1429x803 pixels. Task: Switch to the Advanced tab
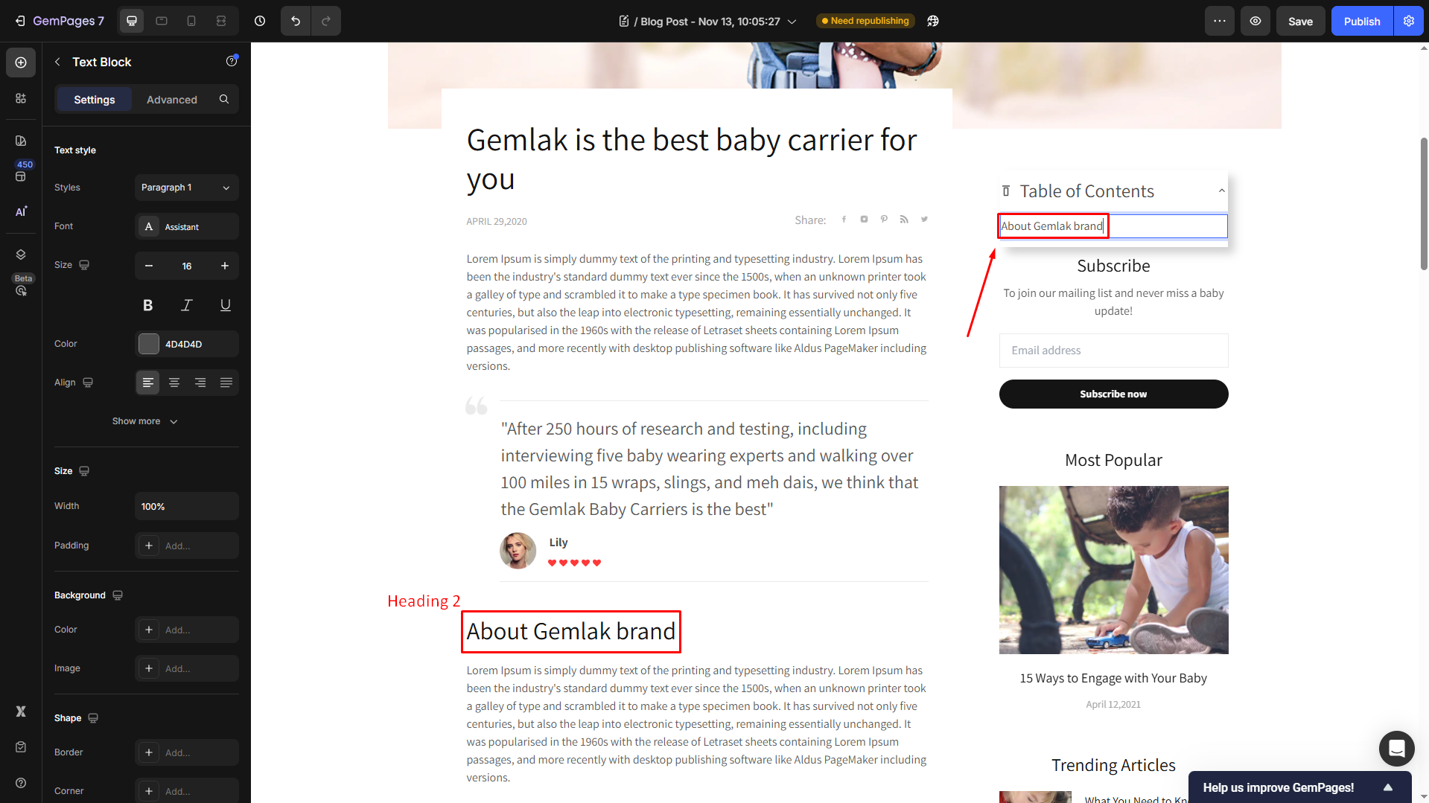click(x=172, y=100)
